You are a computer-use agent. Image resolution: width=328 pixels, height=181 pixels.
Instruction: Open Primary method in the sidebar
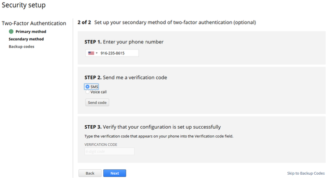pos(31,31)
